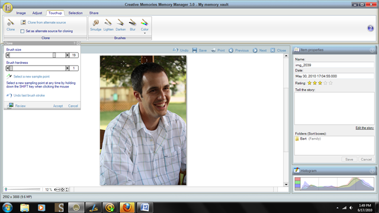Click the Edit the story link
The width and height of the screenshot is (379, 213).
[365, 128]
